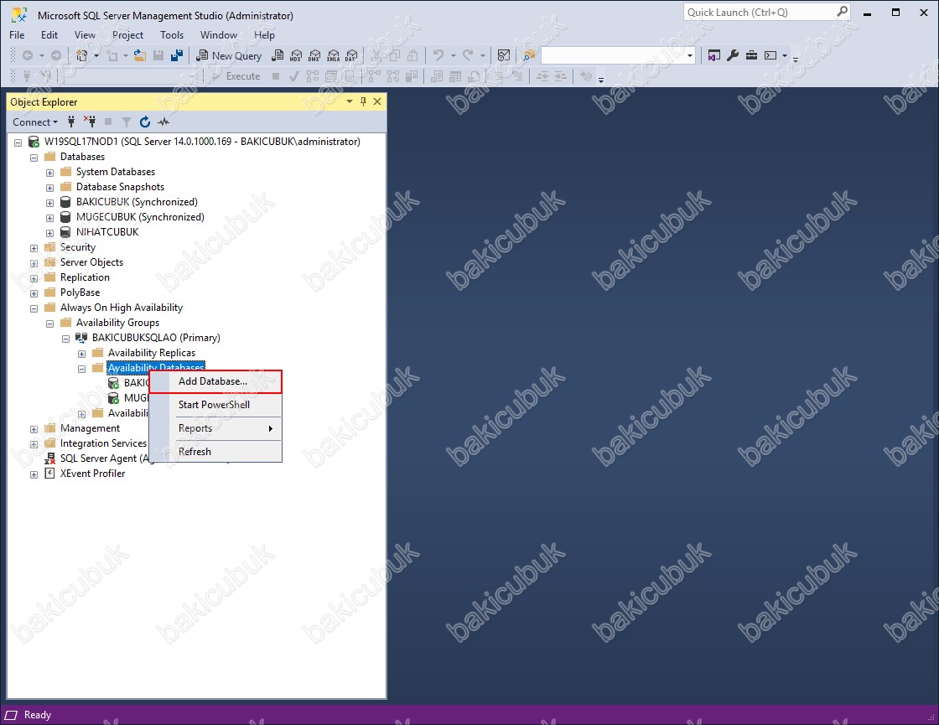Viewport: 939px width, 725px height.
Task: Click the Connect Object Explorer plug icon
Action: (x=71, y=122)
